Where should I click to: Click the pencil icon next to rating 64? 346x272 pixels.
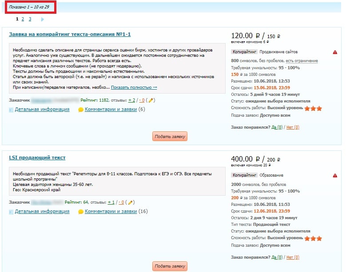pyautogui.click(x=130, y=202)
